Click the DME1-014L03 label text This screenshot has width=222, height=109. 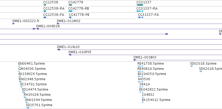pos(68,47)
